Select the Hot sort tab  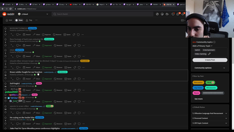9,20
